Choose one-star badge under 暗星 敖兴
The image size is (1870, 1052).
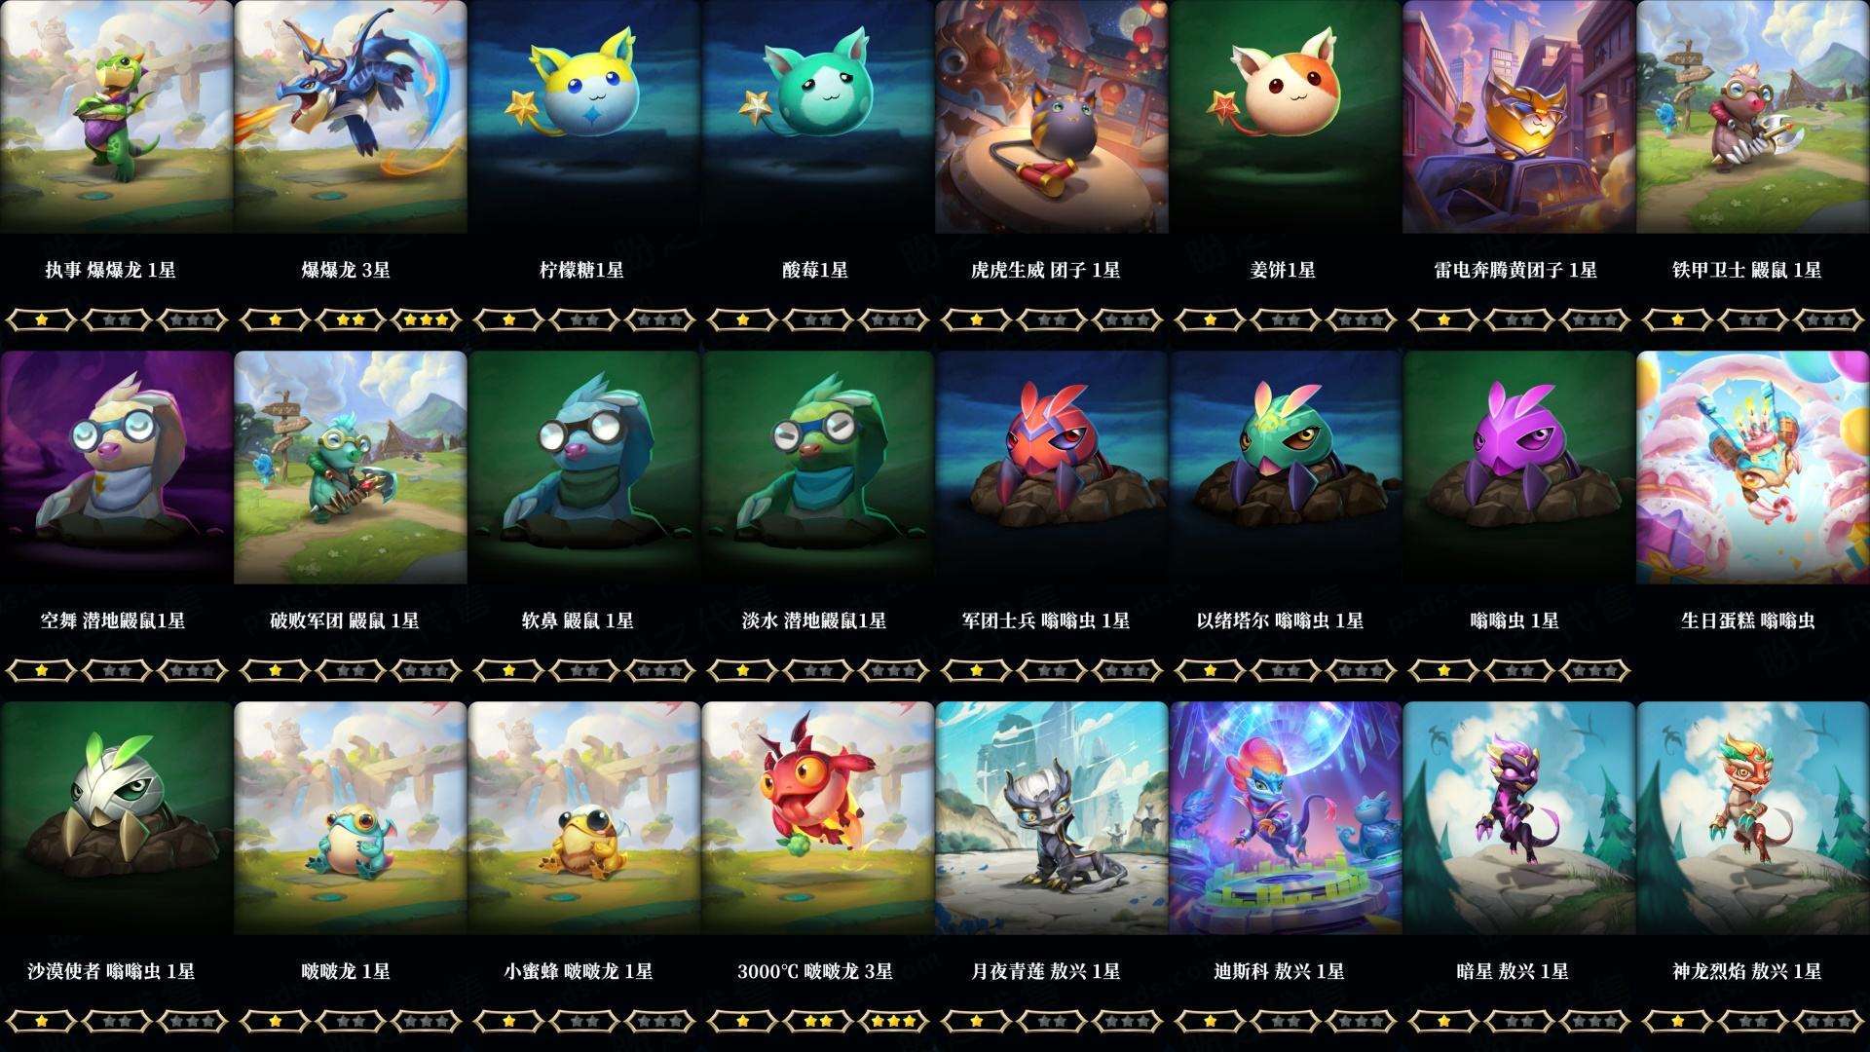pyautogui.click(x=1444, y=1021)
